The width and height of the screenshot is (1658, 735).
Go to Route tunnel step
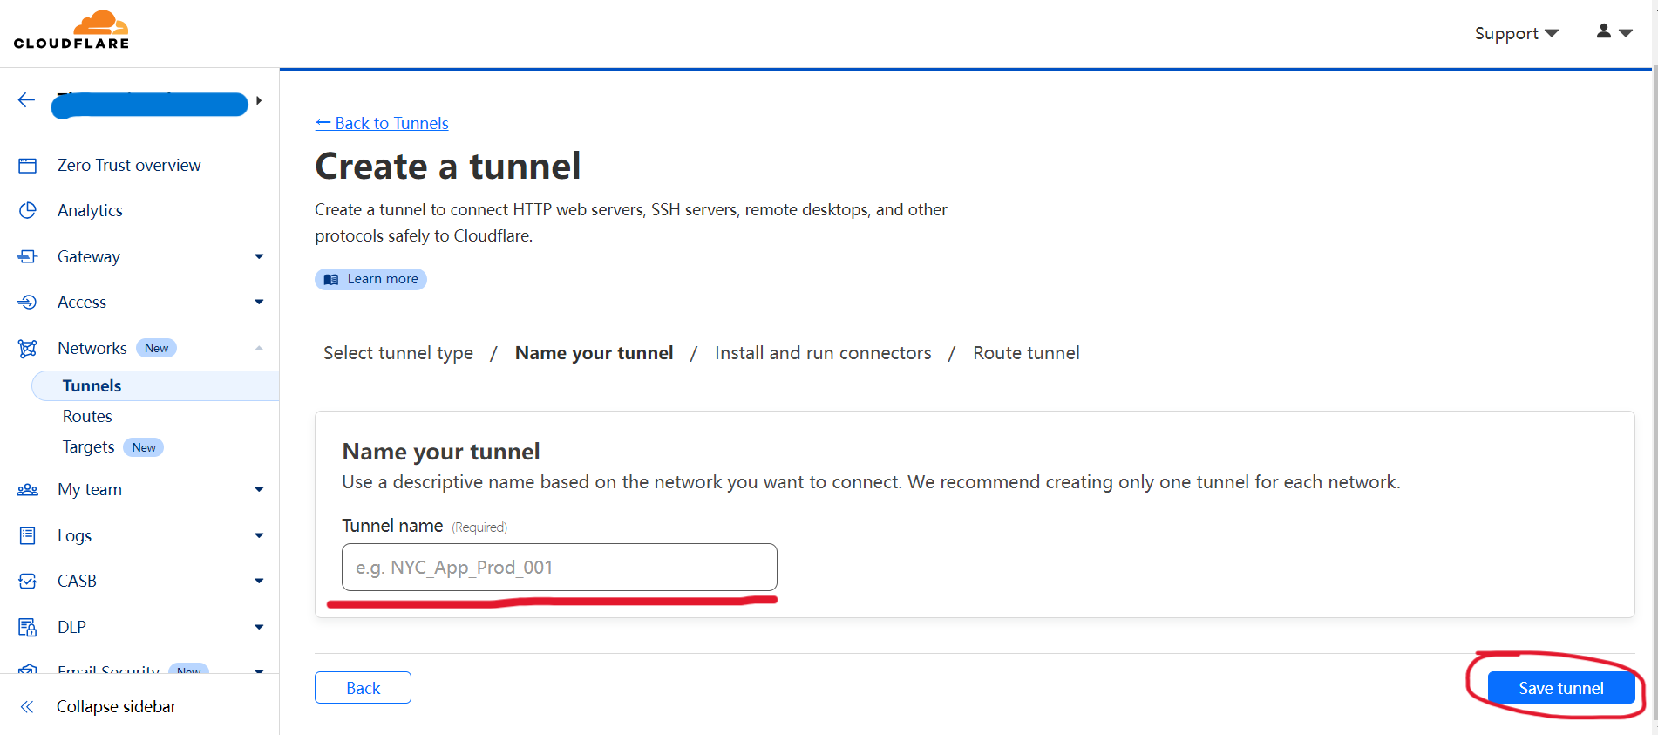point(1026,353)
